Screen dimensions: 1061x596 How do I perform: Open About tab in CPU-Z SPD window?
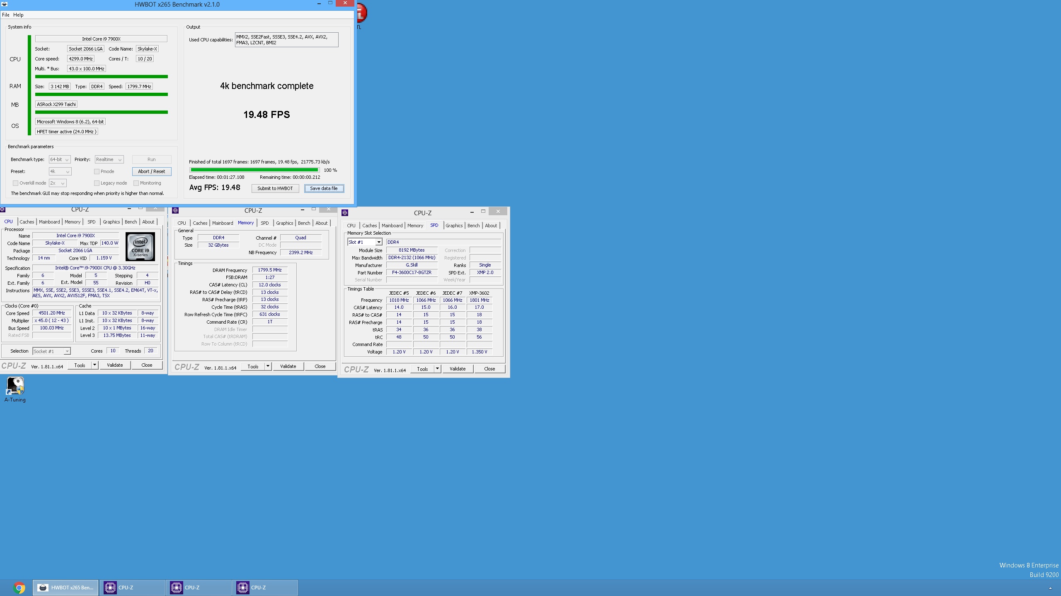point(491,226)
